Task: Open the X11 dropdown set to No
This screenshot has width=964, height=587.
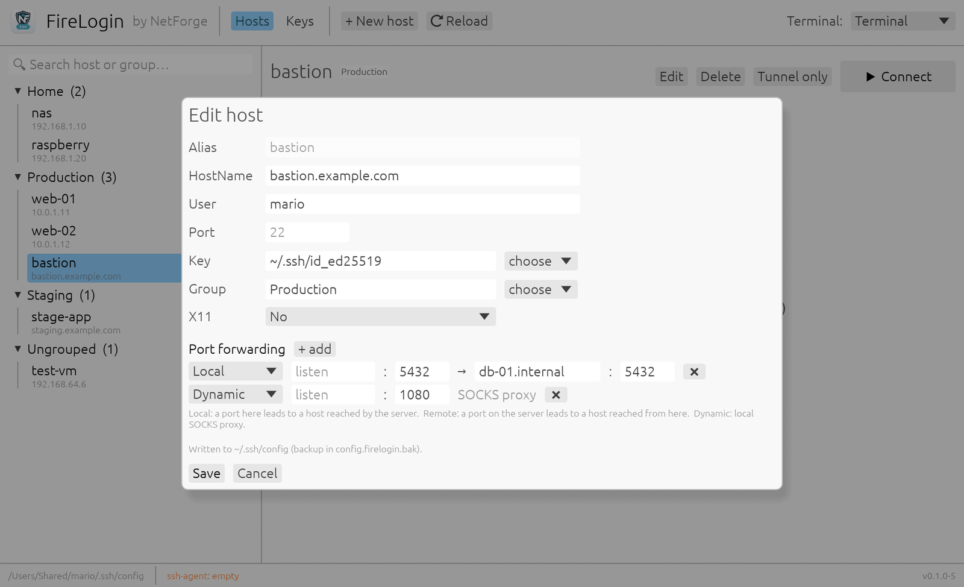Action: [x=381, y=317]
